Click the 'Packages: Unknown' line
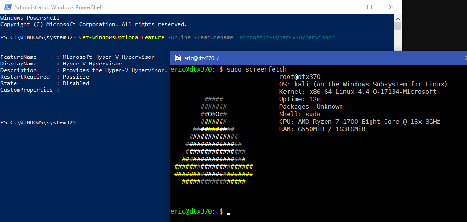Screen dimensions: 467x222 [x=311, y=107]
